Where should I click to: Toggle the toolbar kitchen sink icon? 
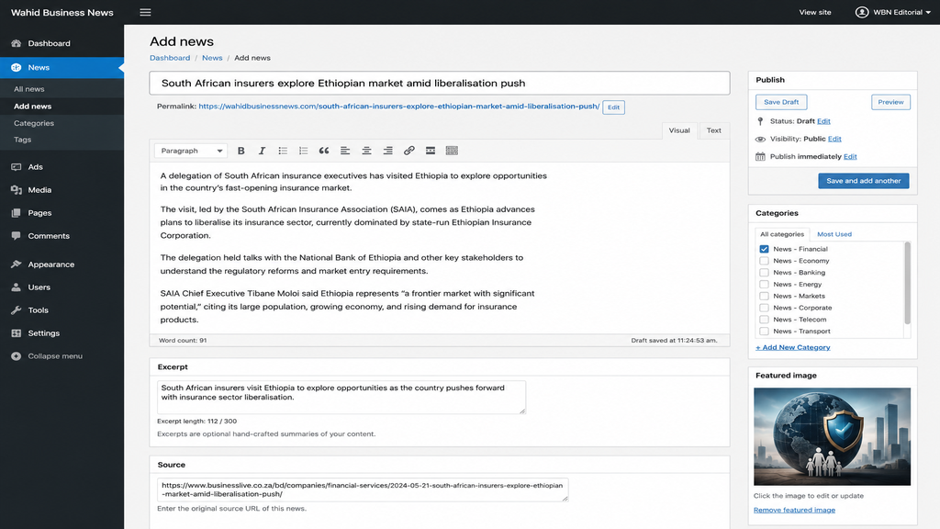click(x=452, y=151)
